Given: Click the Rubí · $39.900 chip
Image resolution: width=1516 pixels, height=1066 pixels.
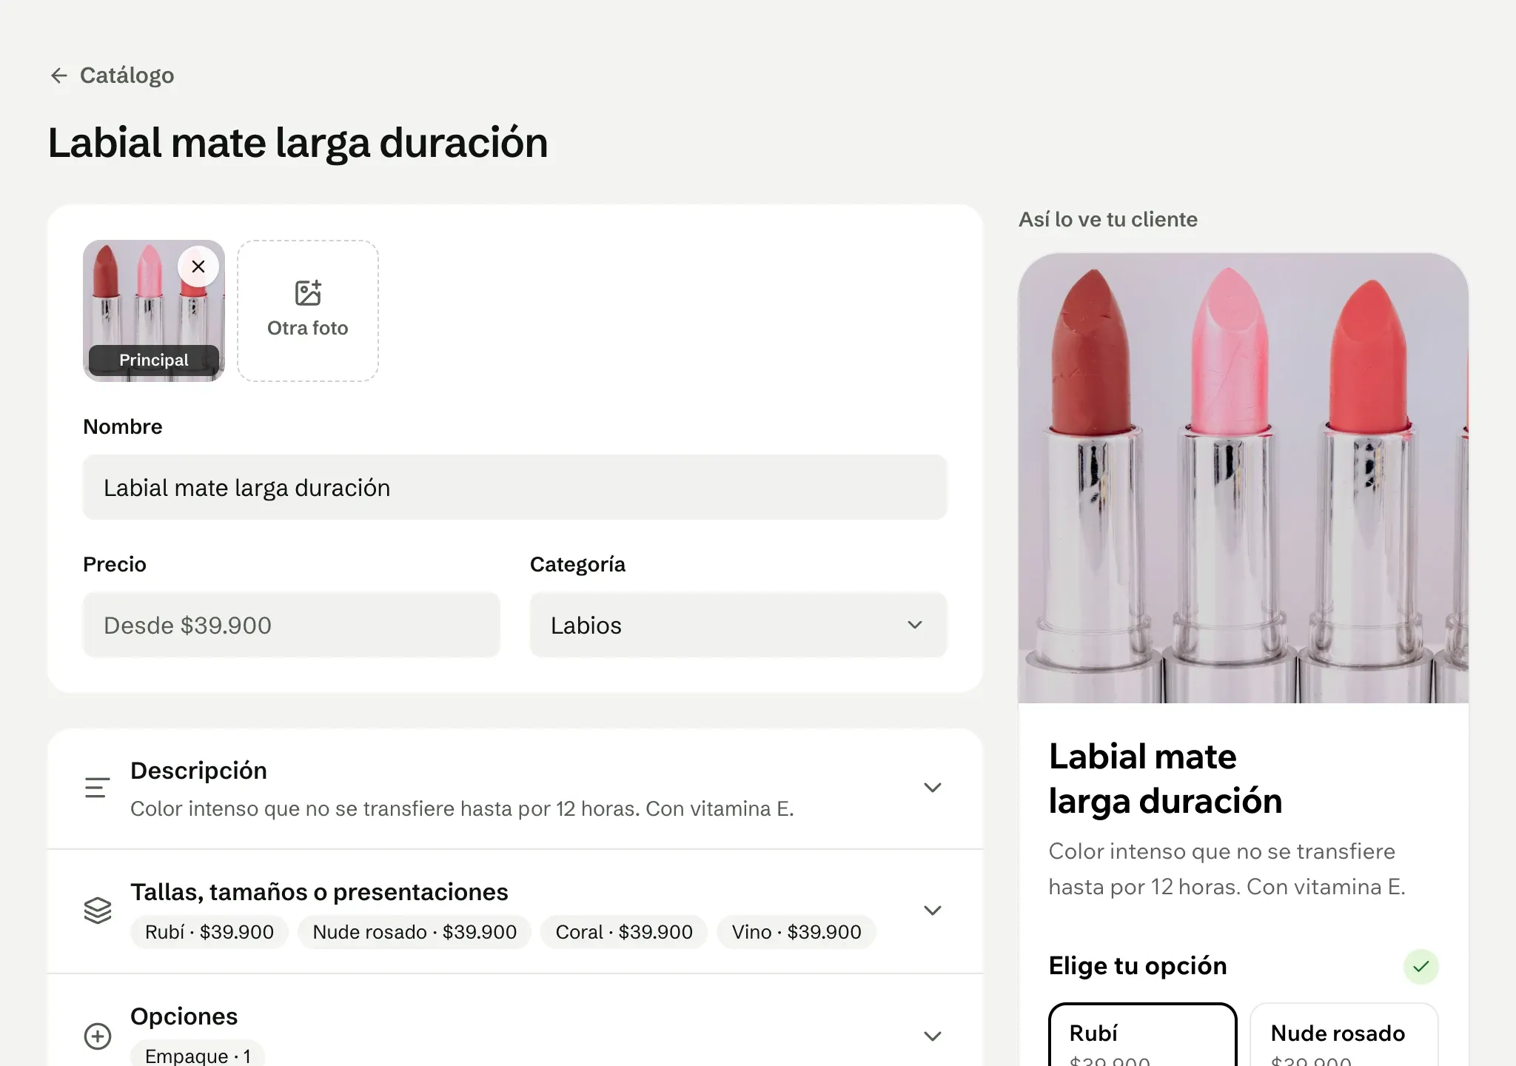Looking at the screenshot, I should [x=209, y=932].
